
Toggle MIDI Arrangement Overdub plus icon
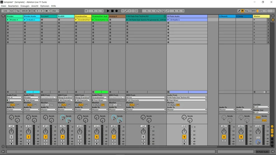pos(123,11)
